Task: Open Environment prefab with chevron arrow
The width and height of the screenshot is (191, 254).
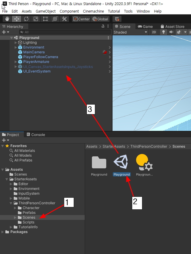Action: [x=110, y=47]
